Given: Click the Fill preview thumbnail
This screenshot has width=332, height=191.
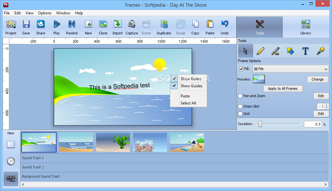Looking at the screenshot, I should 259,79.
